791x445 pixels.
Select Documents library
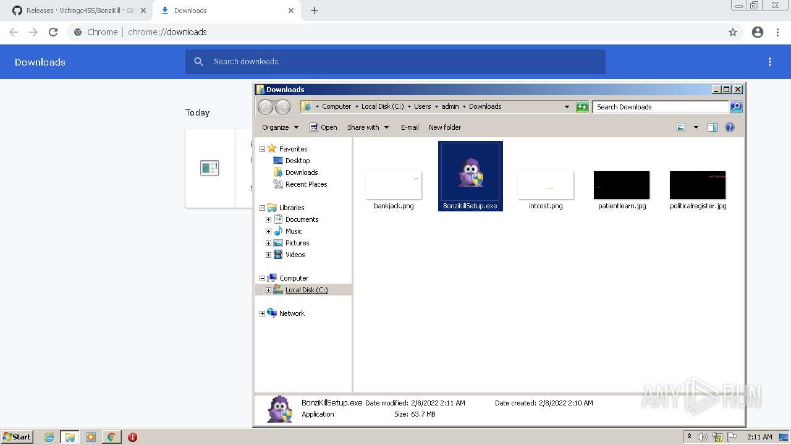pos(302,219)
